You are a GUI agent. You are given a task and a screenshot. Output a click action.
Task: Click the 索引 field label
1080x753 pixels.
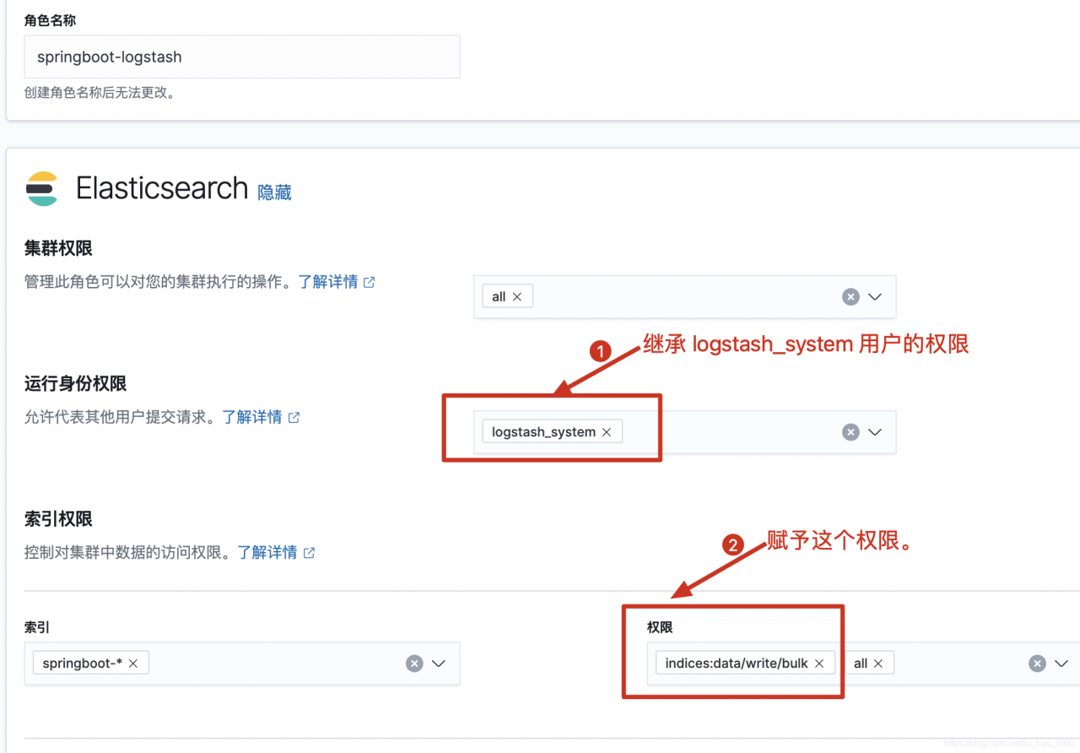coord(37,627)
